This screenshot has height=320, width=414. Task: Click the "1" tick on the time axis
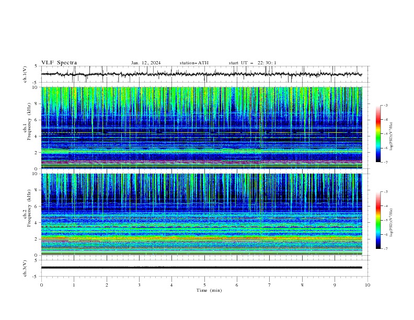point(74,285)
